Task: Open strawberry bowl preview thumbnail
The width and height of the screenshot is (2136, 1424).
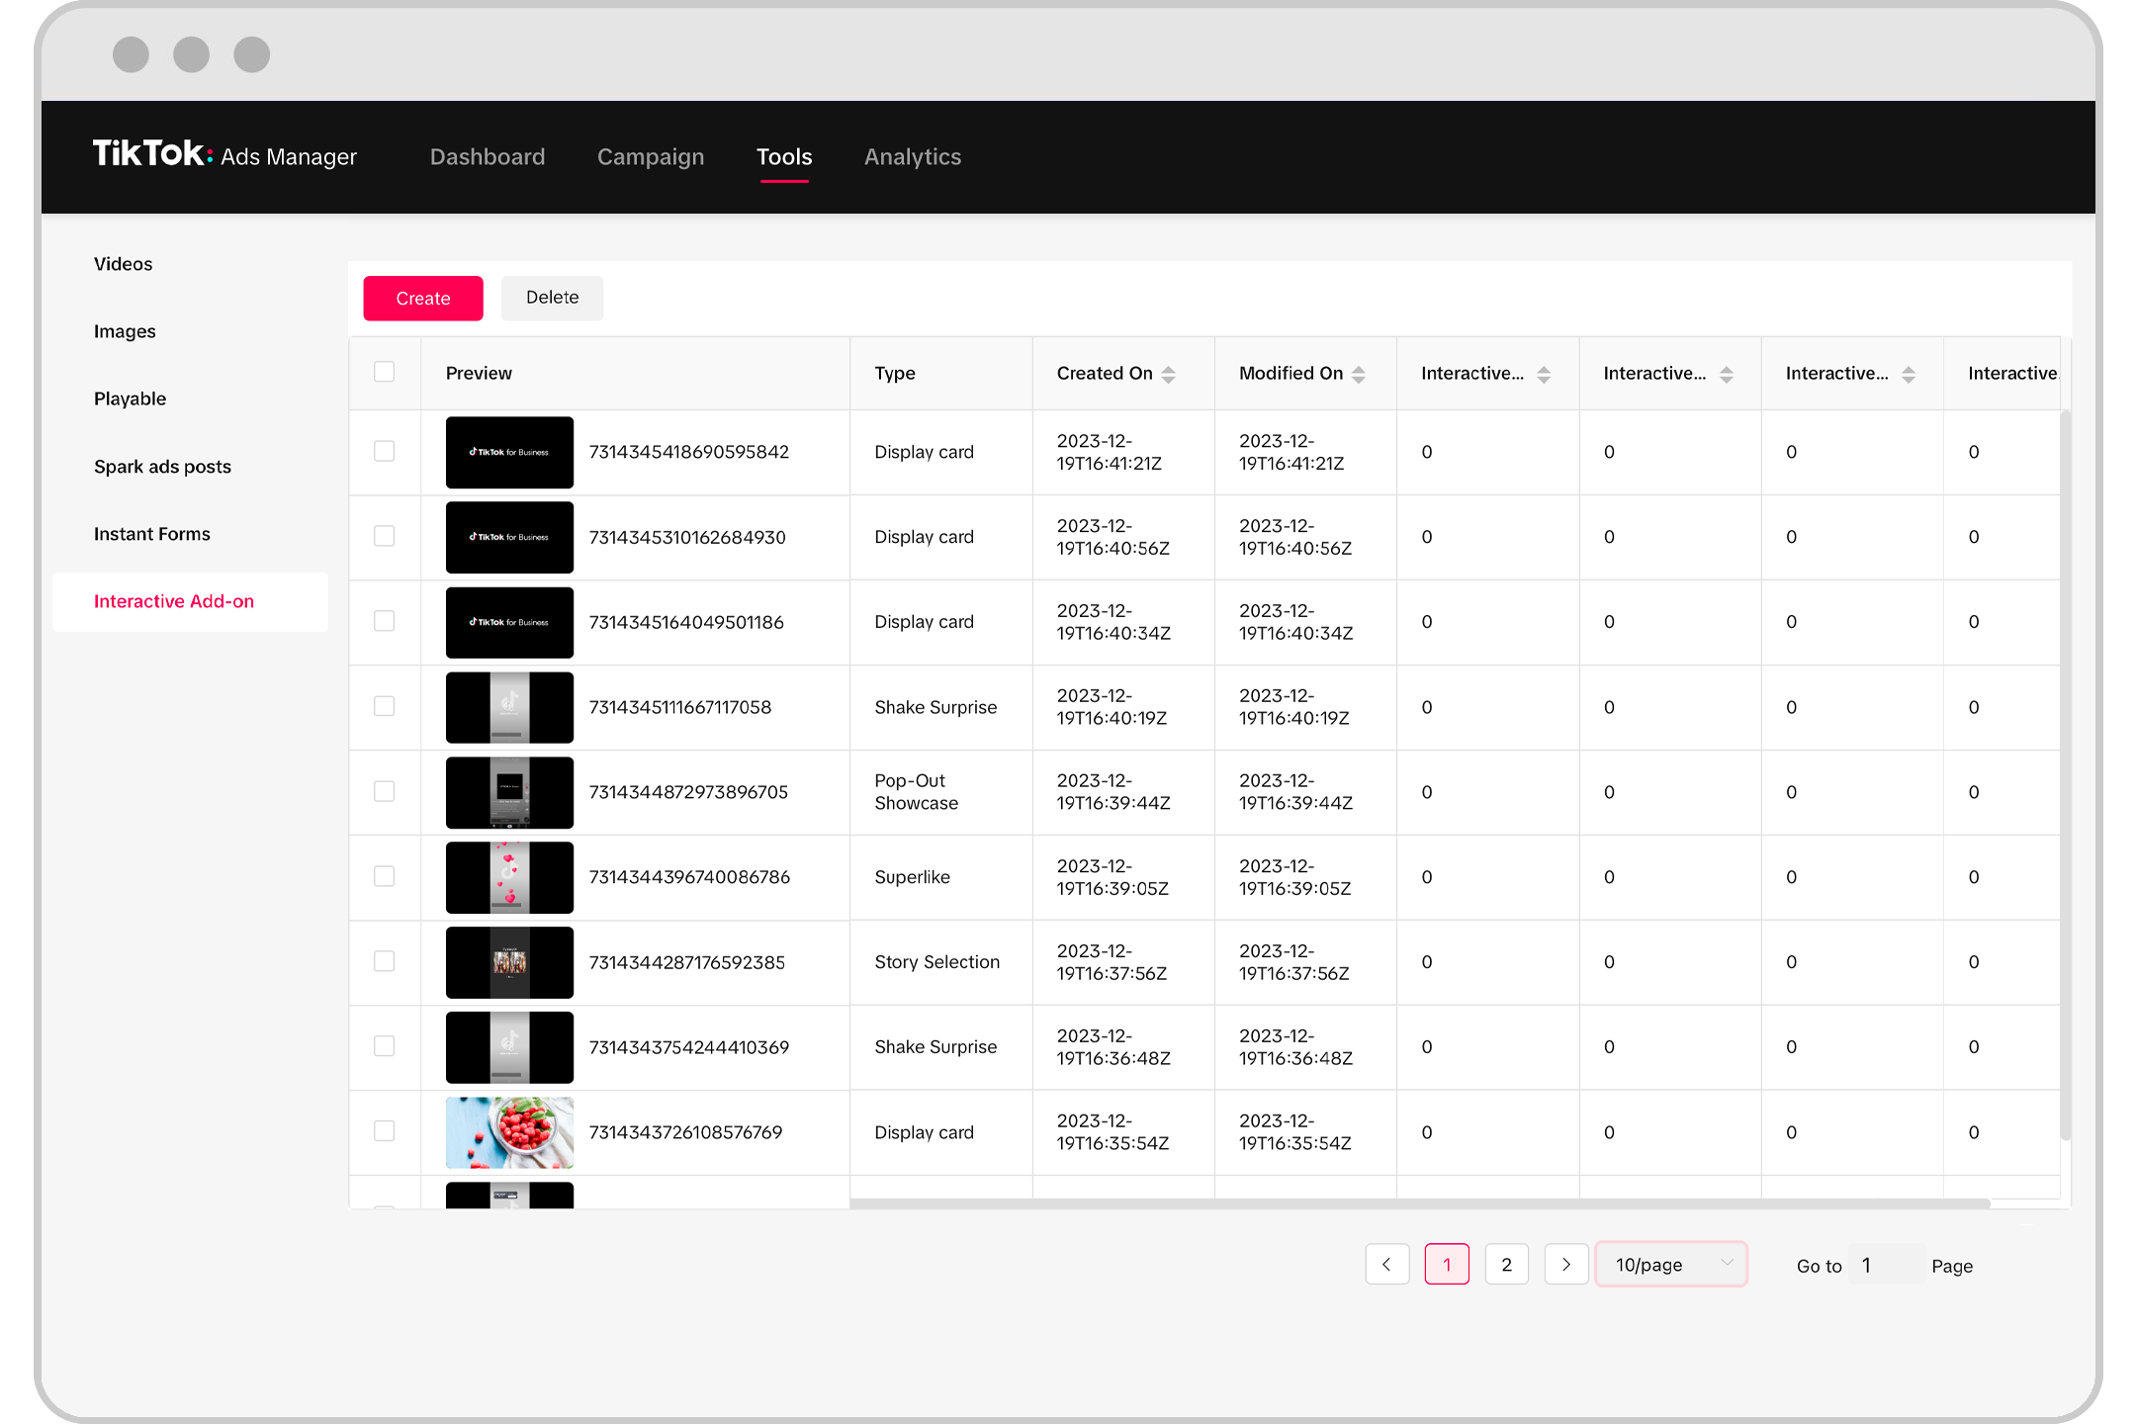Action: click(x=509, y=1132)
